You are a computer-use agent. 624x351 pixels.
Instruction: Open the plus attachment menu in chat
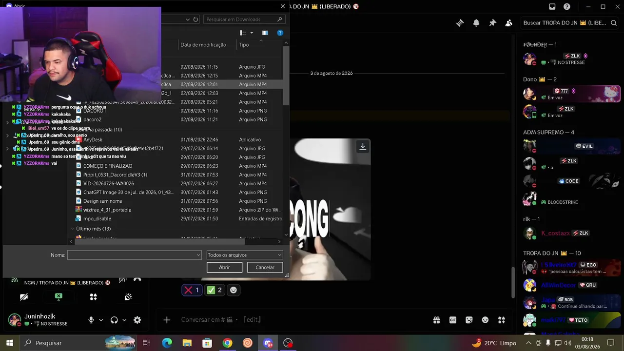tap(167, 320)
